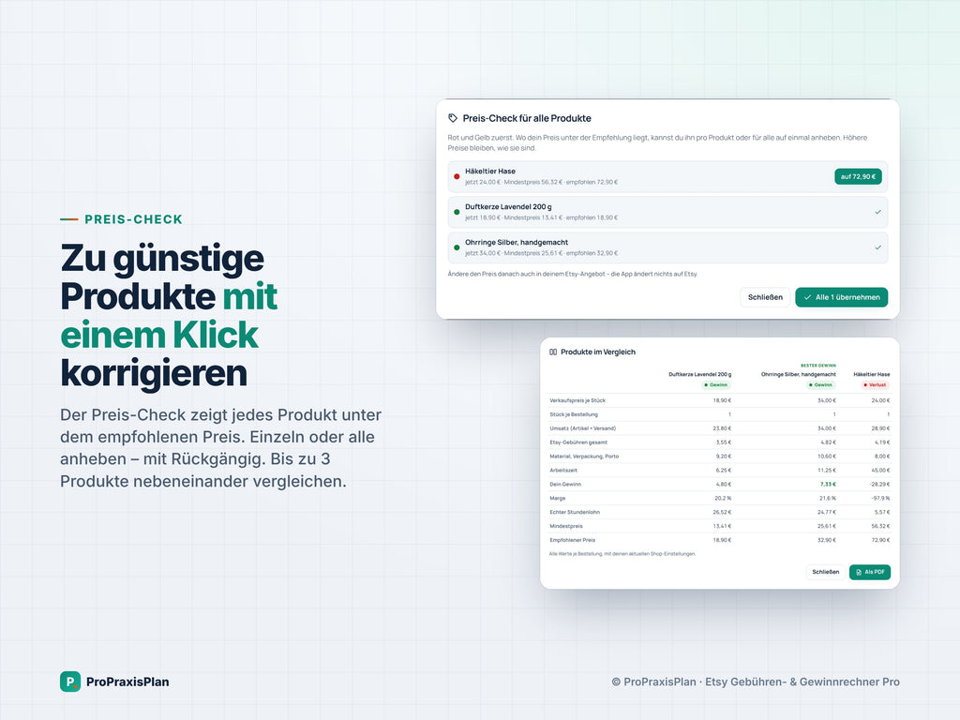Click the Gewinn badge under Duftkerze Lavendel 200 g
Viewport: 960px width, 720px height.
(x=715, y=385)
